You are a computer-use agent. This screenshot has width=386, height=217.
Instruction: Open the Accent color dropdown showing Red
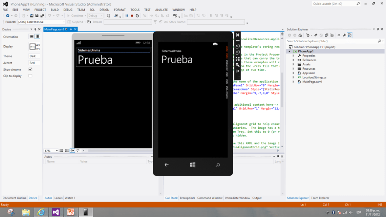34,63
